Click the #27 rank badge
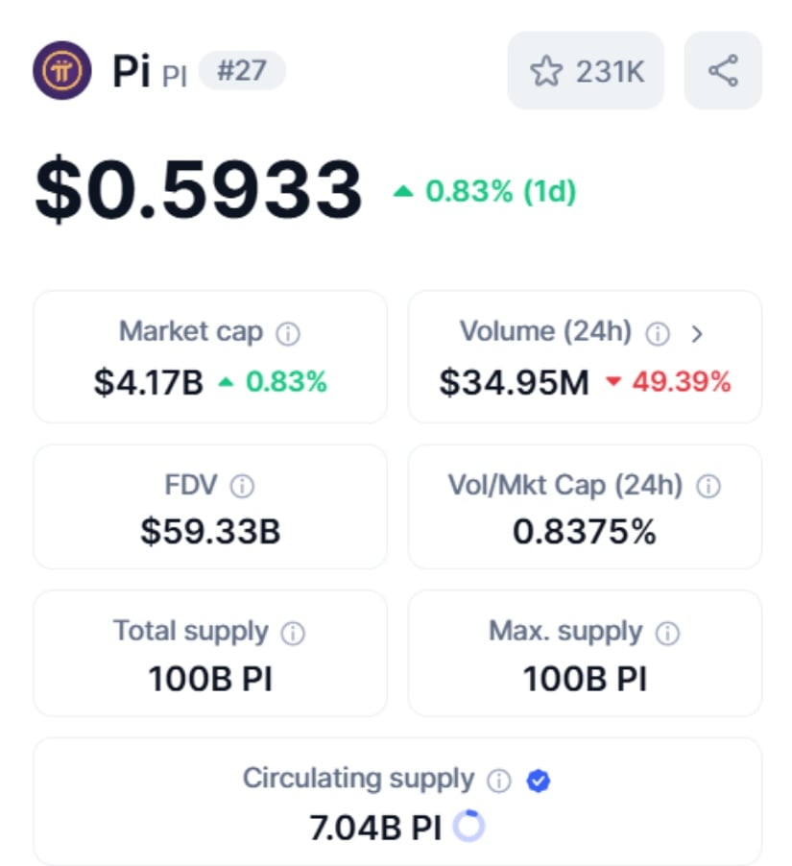The image size is (792, 866). pos(242,72)
